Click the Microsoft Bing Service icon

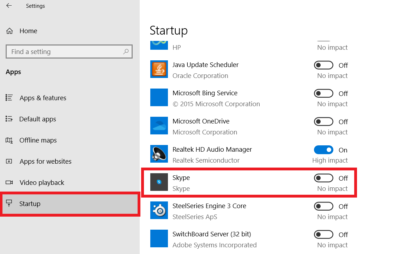click(159, 97)
